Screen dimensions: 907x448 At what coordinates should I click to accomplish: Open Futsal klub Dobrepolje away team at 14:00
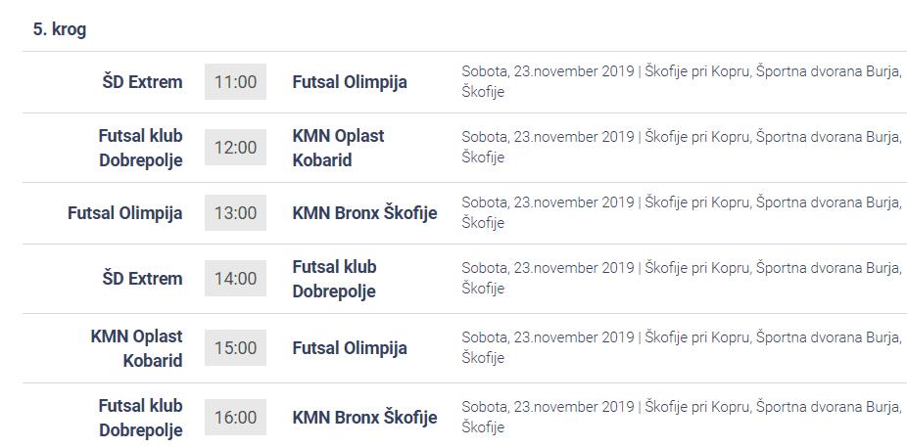point(335,279)
